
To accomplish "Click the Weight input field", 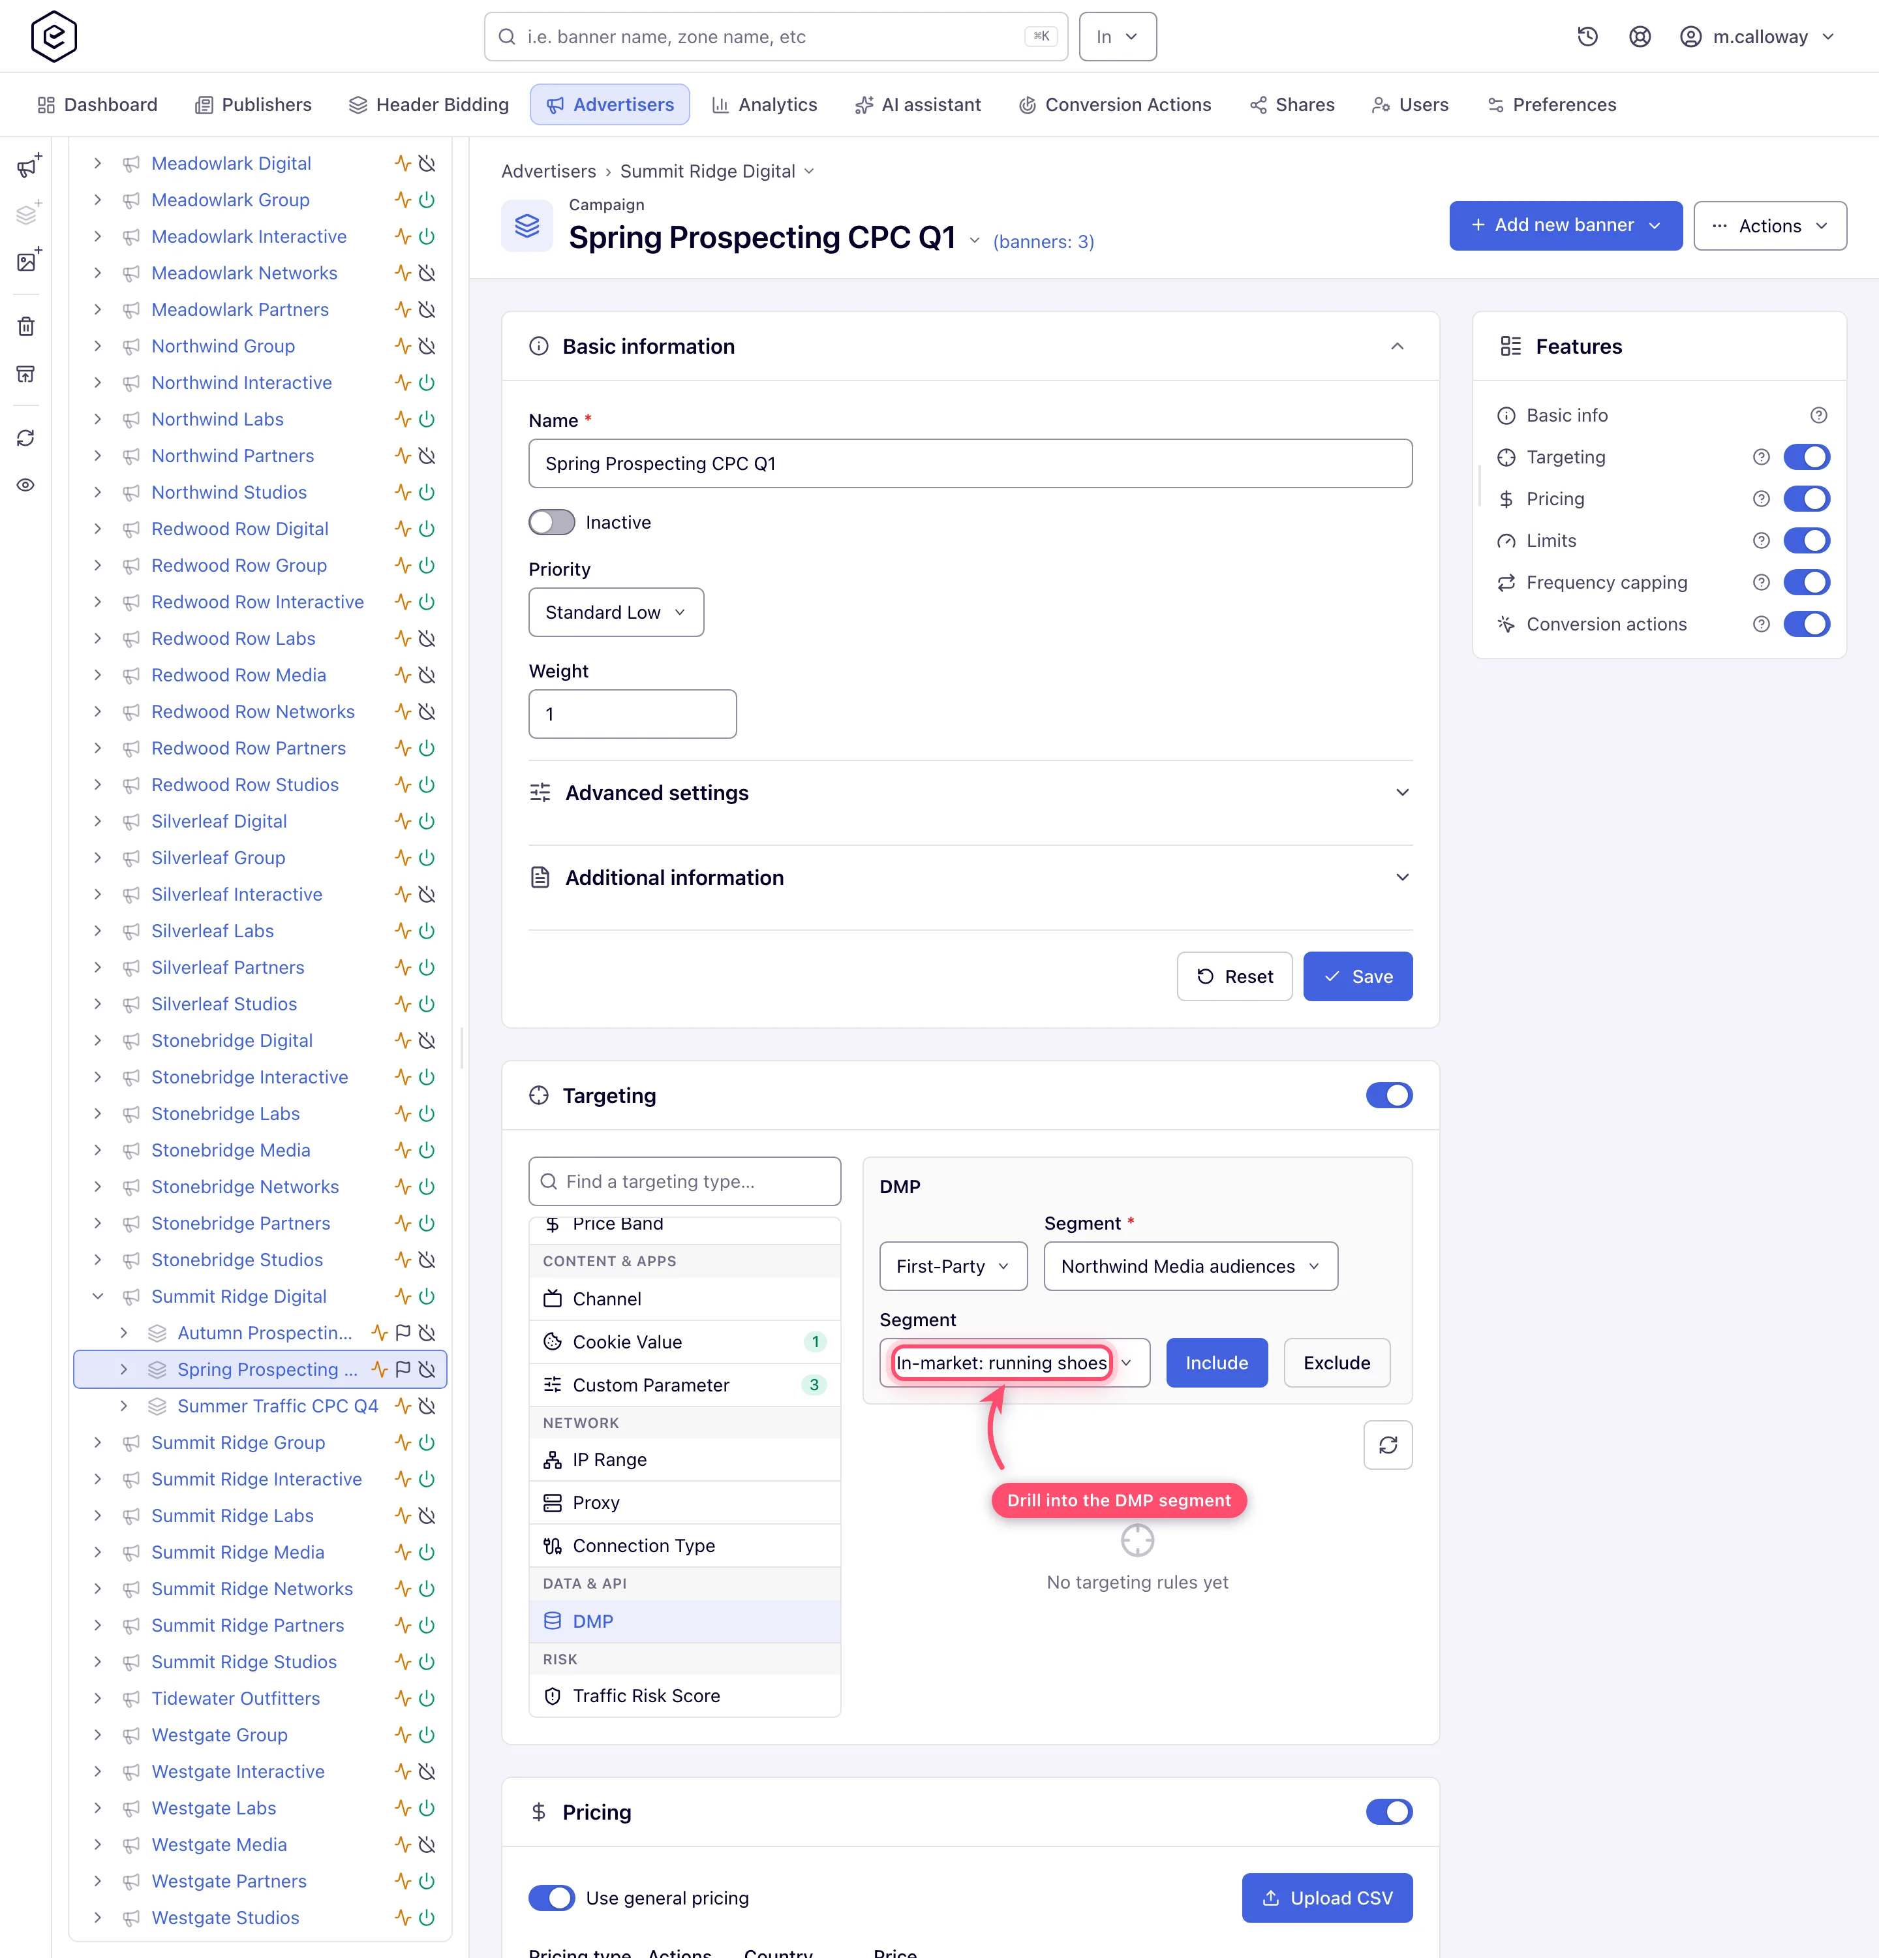I will [x=632, y=714].
